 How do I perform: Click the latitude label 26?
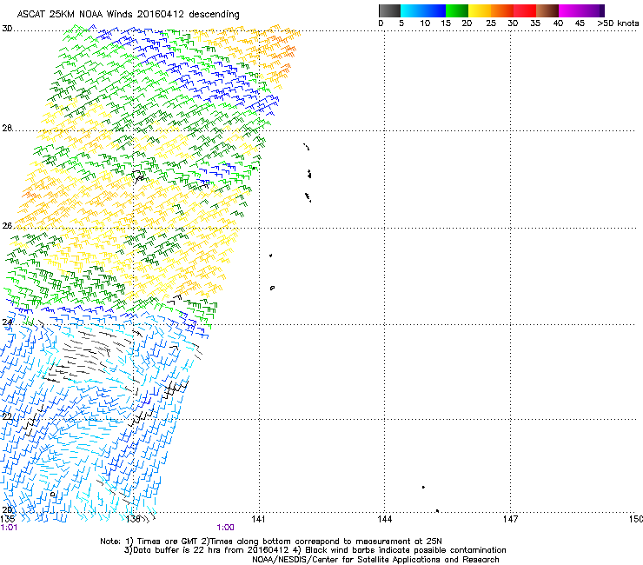[x=7, y=226]
